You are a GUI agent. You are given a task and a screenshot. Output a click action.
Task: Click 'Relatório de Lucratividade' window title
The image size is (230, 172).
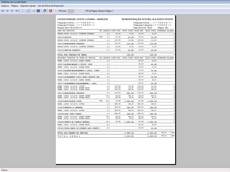tap(14, 2)
